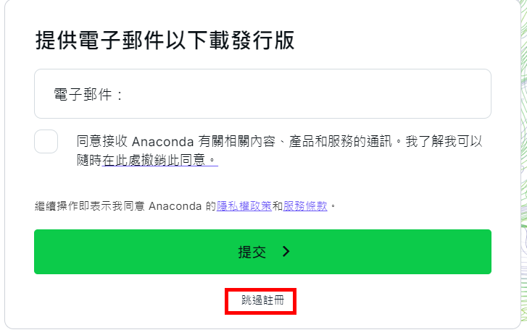Tick the Anaconda communications consent checkbox

[x=46, y=142]
